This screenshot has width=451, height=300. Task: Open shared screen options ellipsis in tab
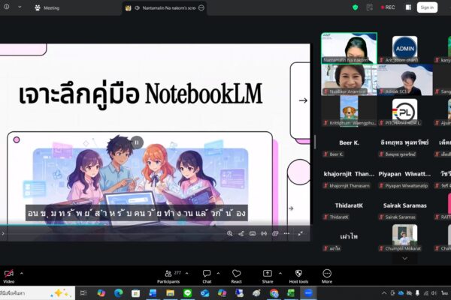tap(201, 7)
